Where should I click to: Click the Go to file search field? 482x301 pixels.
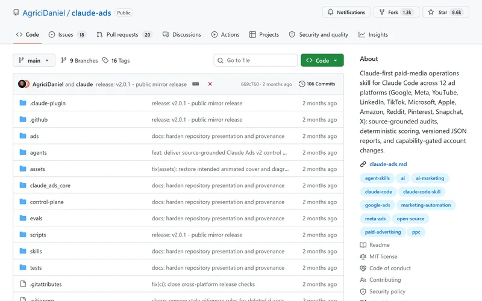[255, 60]
